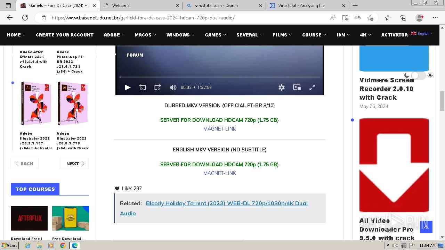Open Read aloud in address bar
445x250 pixels.
coord(333,18)
